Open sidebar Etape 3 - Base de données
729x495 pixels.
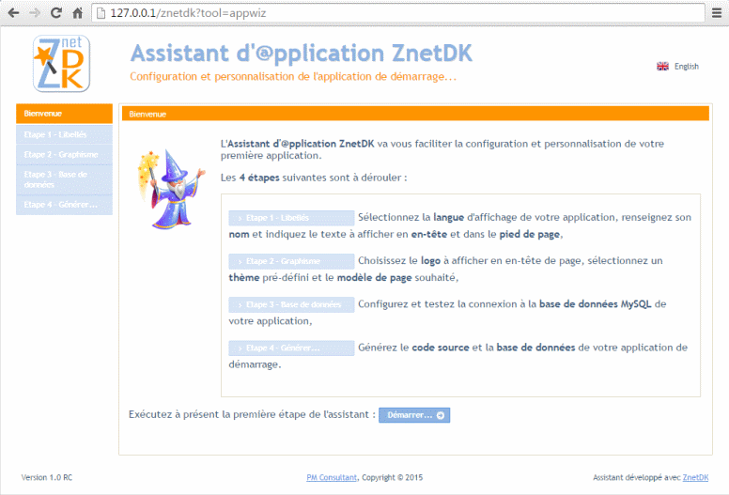64,179
